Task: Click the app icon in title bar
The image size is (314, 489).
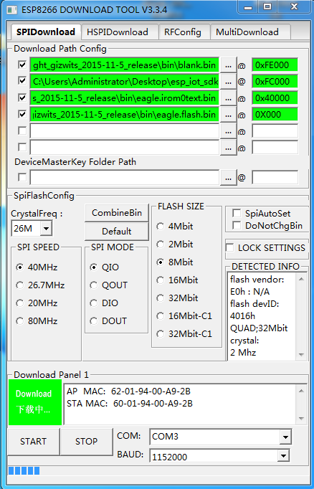Action: (12, 10)
